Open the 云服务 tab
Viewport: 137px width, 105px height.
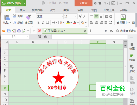click(x=124, y=10)
